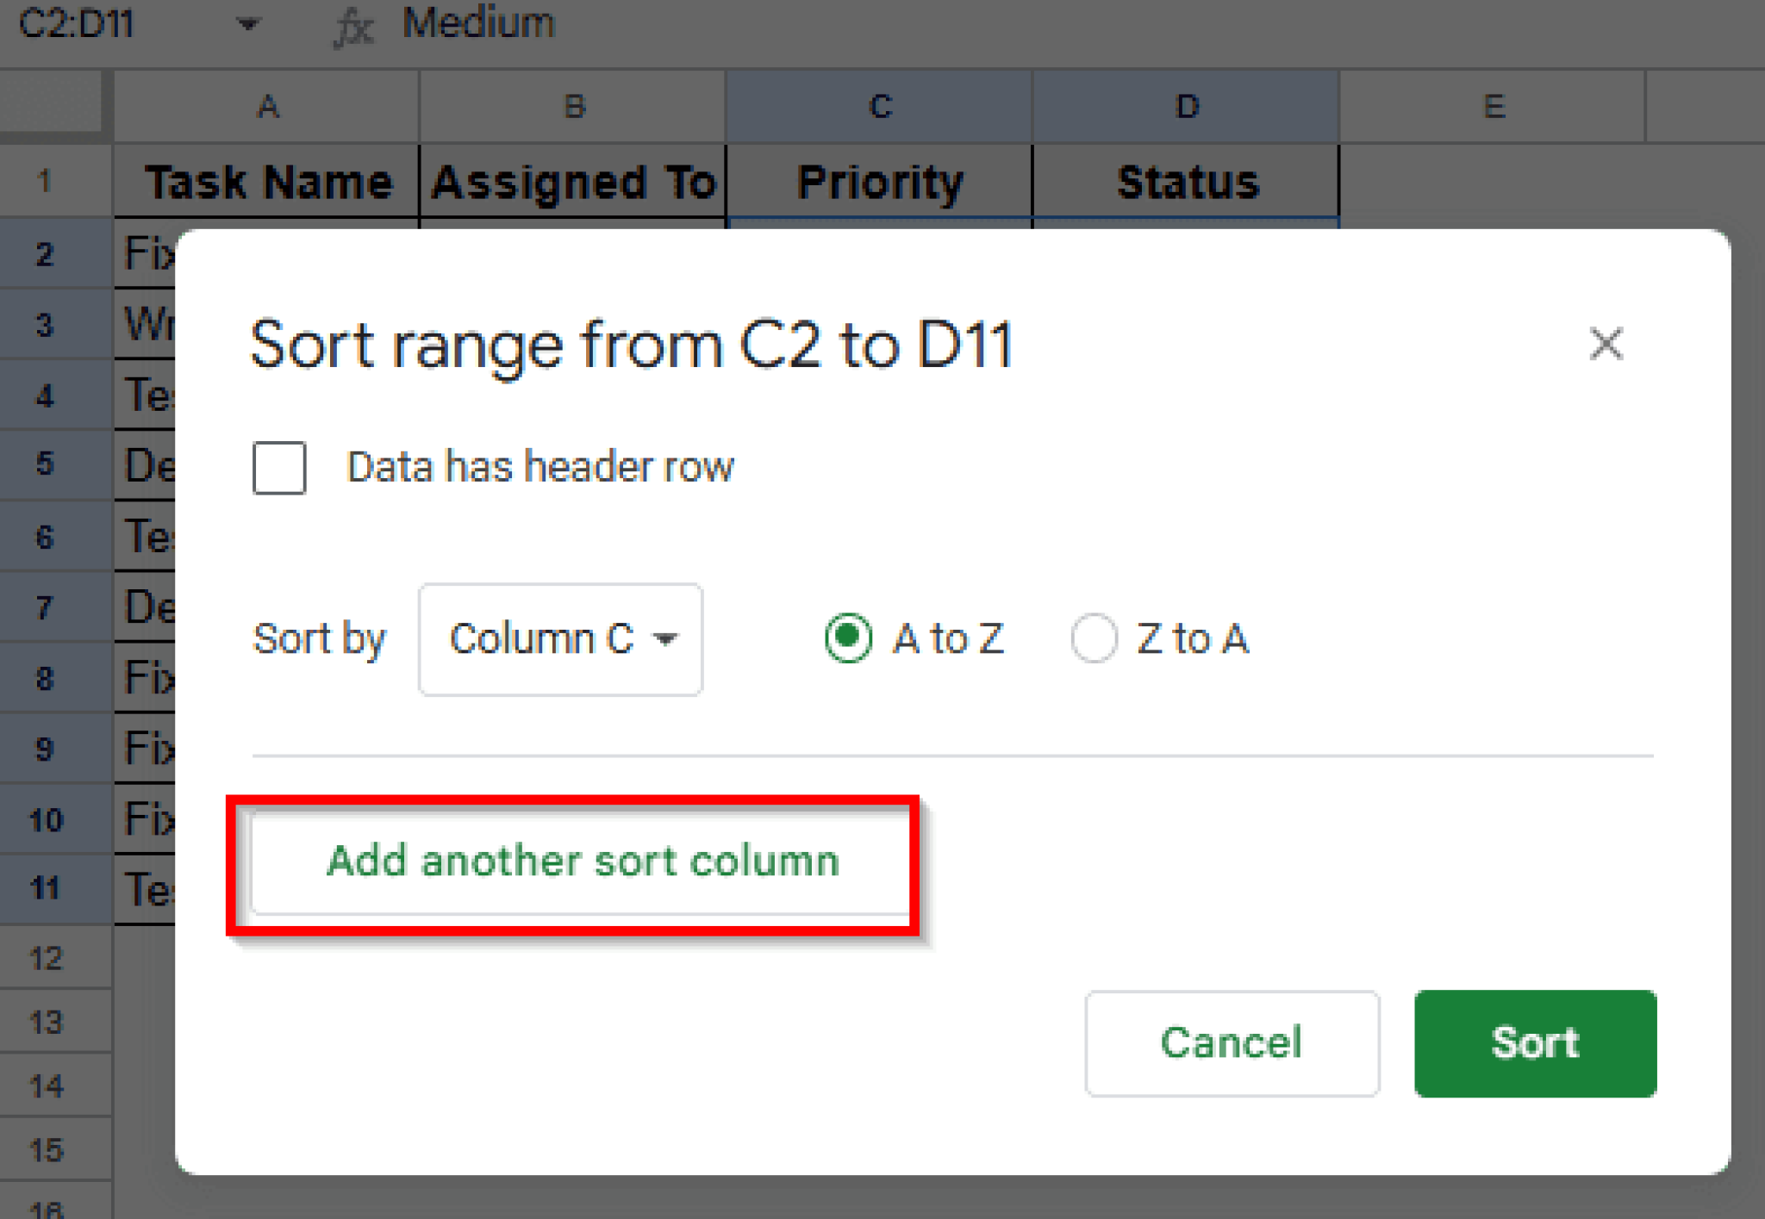Enable the Data has header row checkbox

tap(278, 468)
